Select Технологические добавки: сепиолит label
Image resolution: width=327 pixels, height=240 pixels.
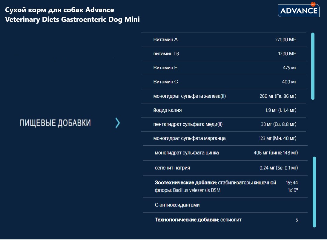click(198, 220)
